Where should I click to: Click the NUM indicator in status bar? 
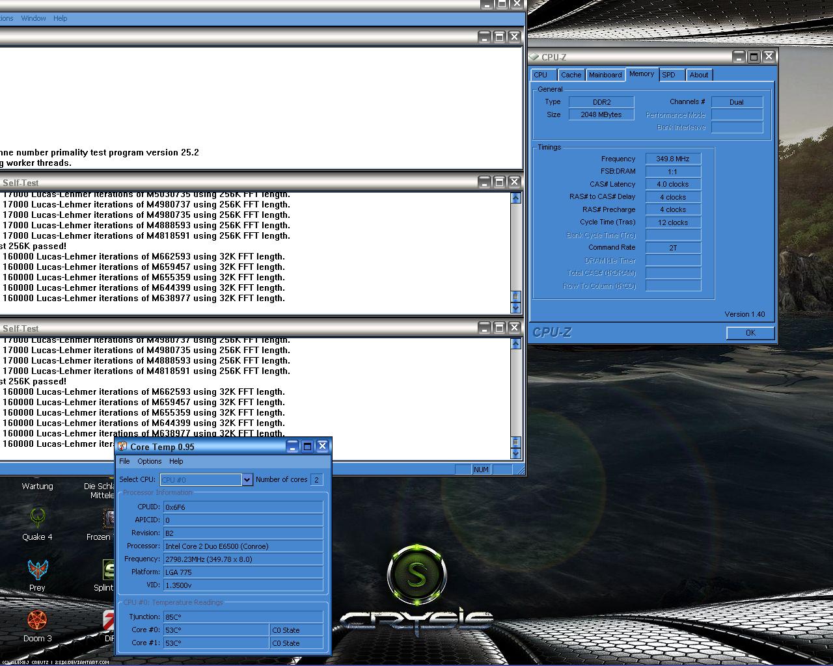pos(482,470)
